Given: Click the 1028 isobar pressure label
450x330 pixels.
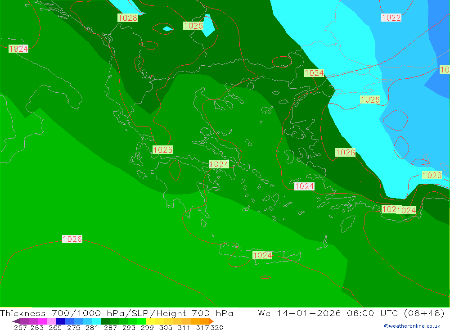Looking at the screenshot, I should coord(128,18).
